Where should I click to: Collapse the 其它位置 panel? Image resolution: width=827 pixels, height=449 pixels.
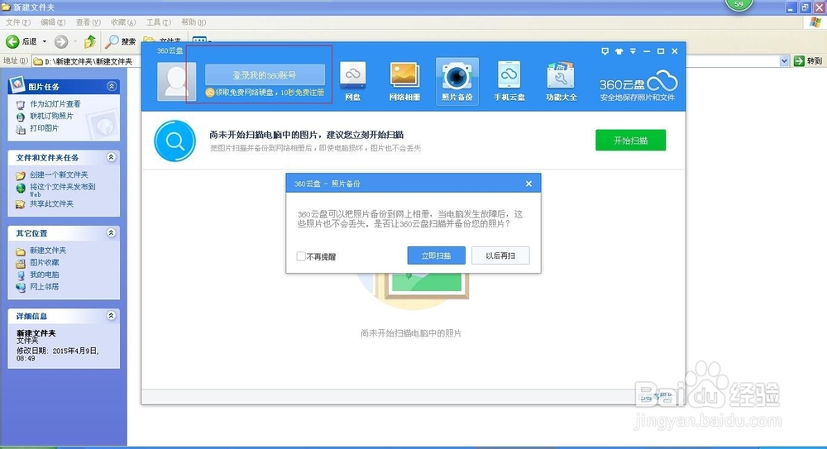point(112,232)
